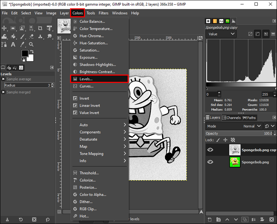The image size is (277, 224).
Task: Duplicate the selected layer
Action: [245, 219]
